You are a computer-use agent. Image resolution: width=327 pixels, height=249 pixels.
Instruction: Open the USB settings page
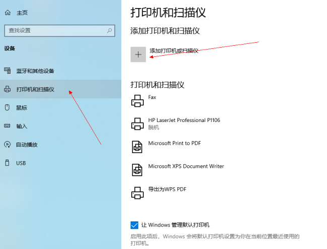coord(21,163)
